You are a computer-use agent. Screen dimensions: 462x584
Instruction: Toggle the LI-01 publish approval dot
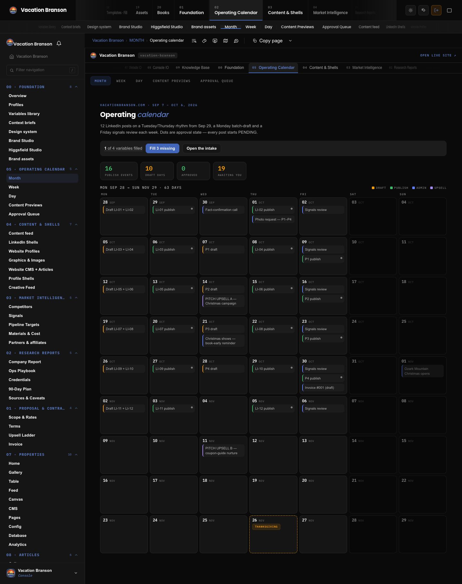(192, 209)
